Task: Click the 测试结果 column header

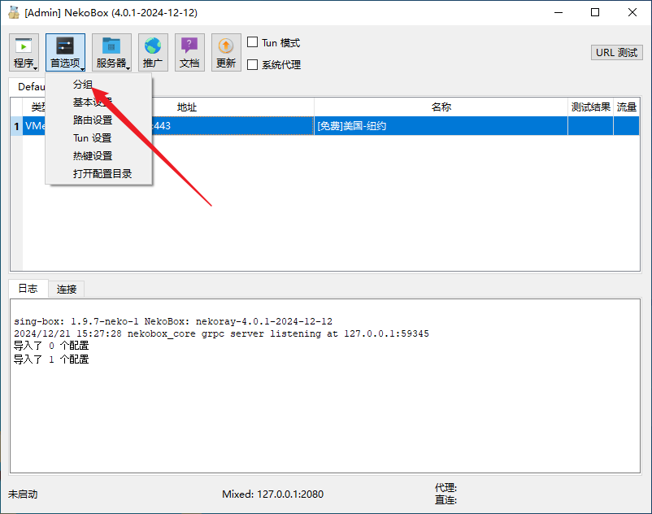Action: (590, 107)
